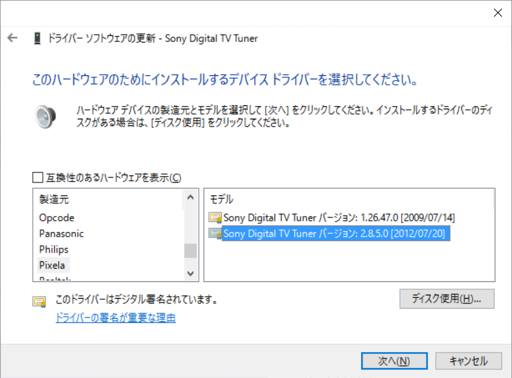The width and height of the screenshot is (512, 378).
Task: Click the digital signature certificate icon
Action: [x=39, y=302]
